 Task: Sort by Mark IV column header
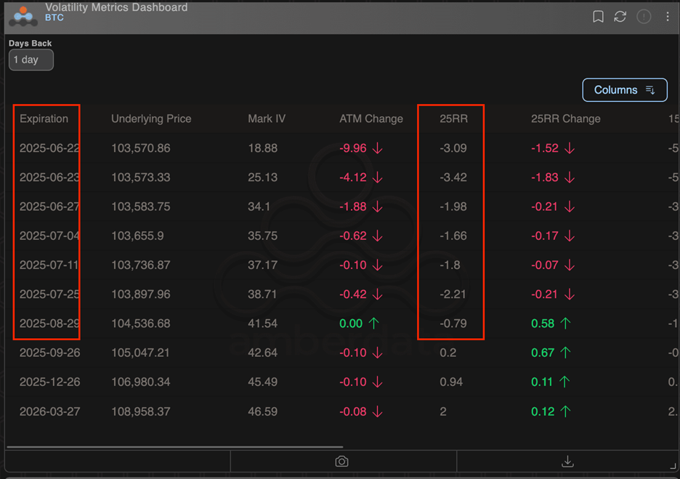pyautogui.click(x=267, y=118)
